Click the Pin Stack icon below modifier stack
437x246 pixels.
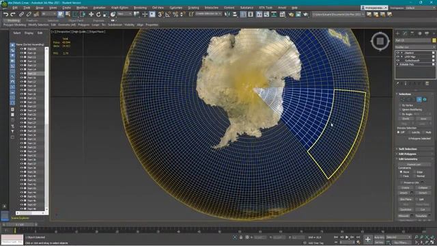tap(397, 83)
